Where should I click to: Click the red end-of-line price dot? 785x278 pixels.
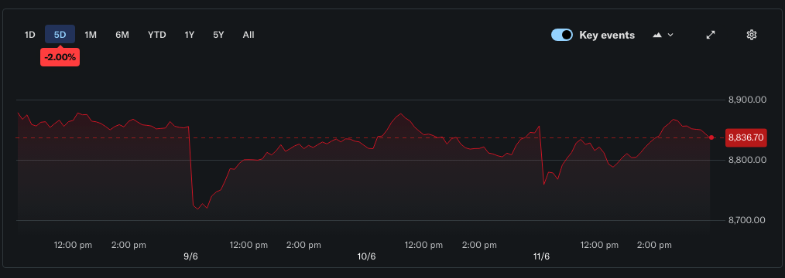click(x=711, y=137)
